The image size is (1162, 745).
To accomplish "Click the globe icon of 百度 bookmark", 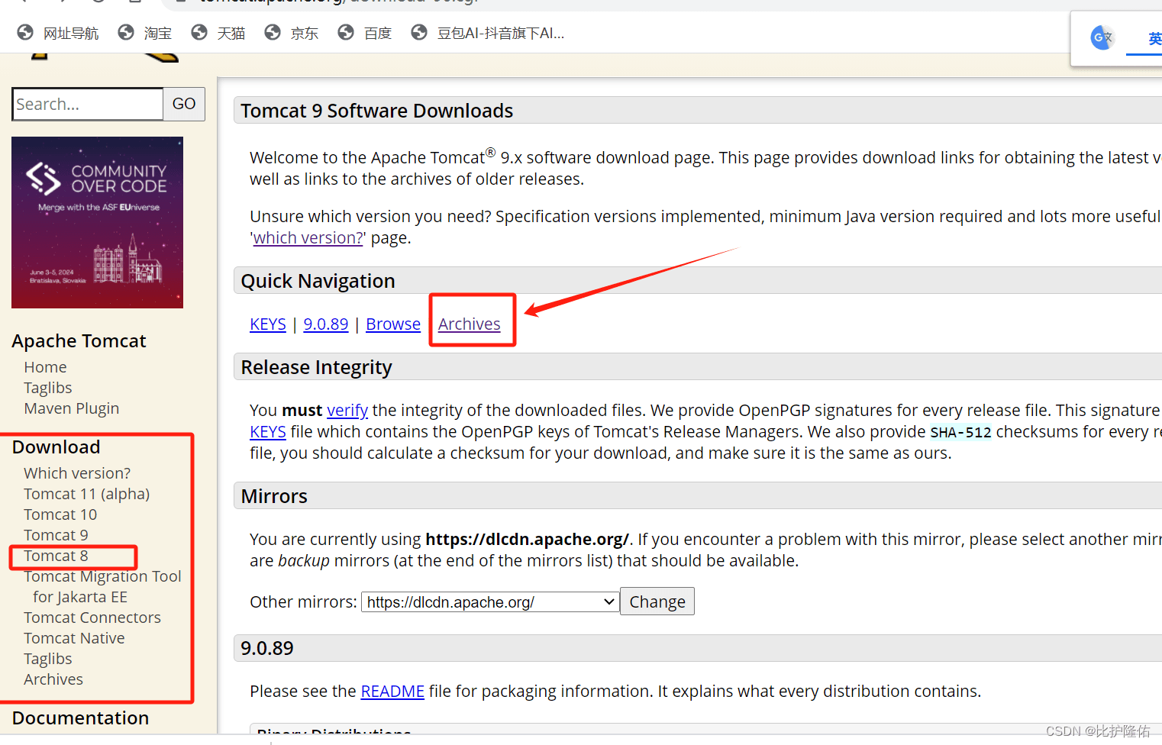I will (x=346, y=33).
